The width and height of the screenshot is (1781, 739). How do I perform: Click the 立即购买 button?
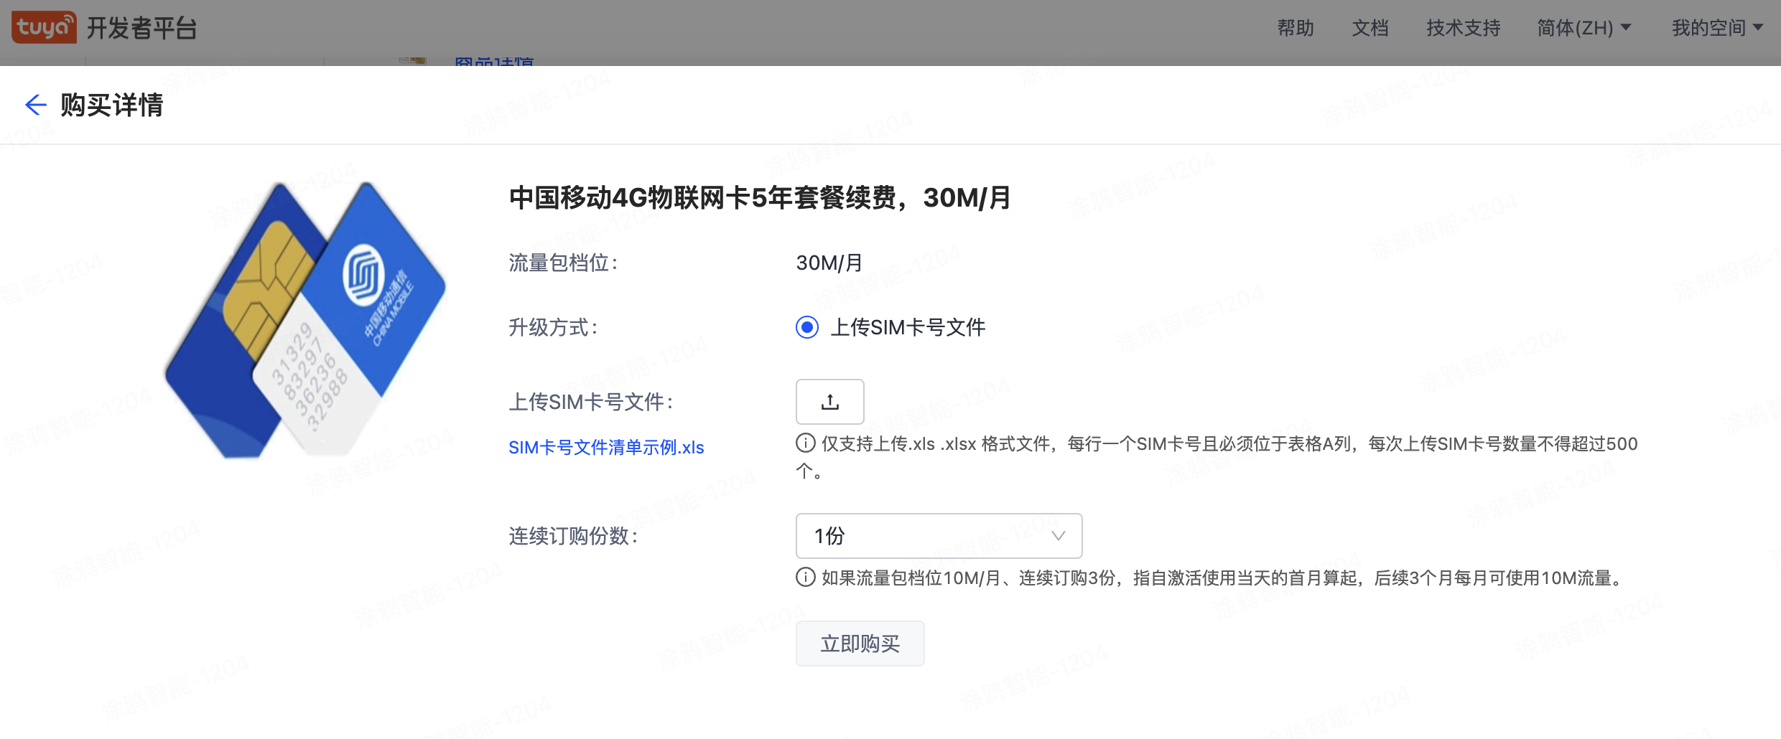pos(860,644)
